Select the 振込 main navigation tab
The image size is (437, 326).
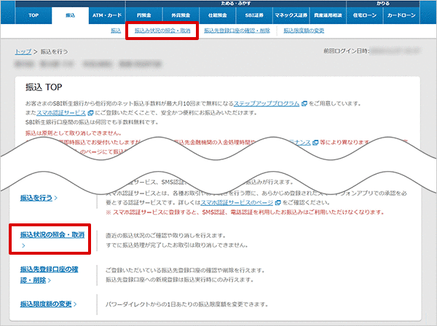tap(70, 15)
